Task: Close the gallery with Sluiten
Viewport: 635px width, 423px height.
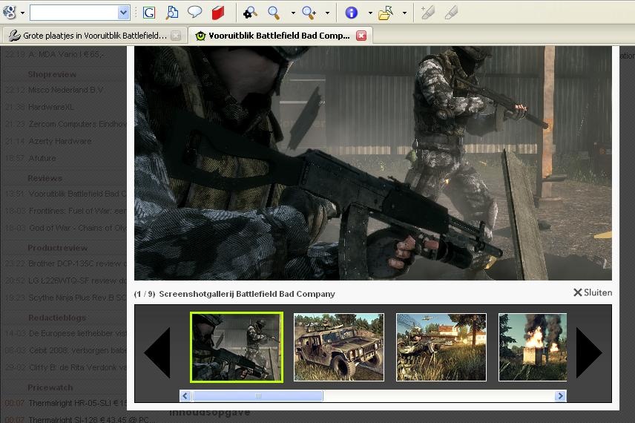Action: [x=593, y=292]
